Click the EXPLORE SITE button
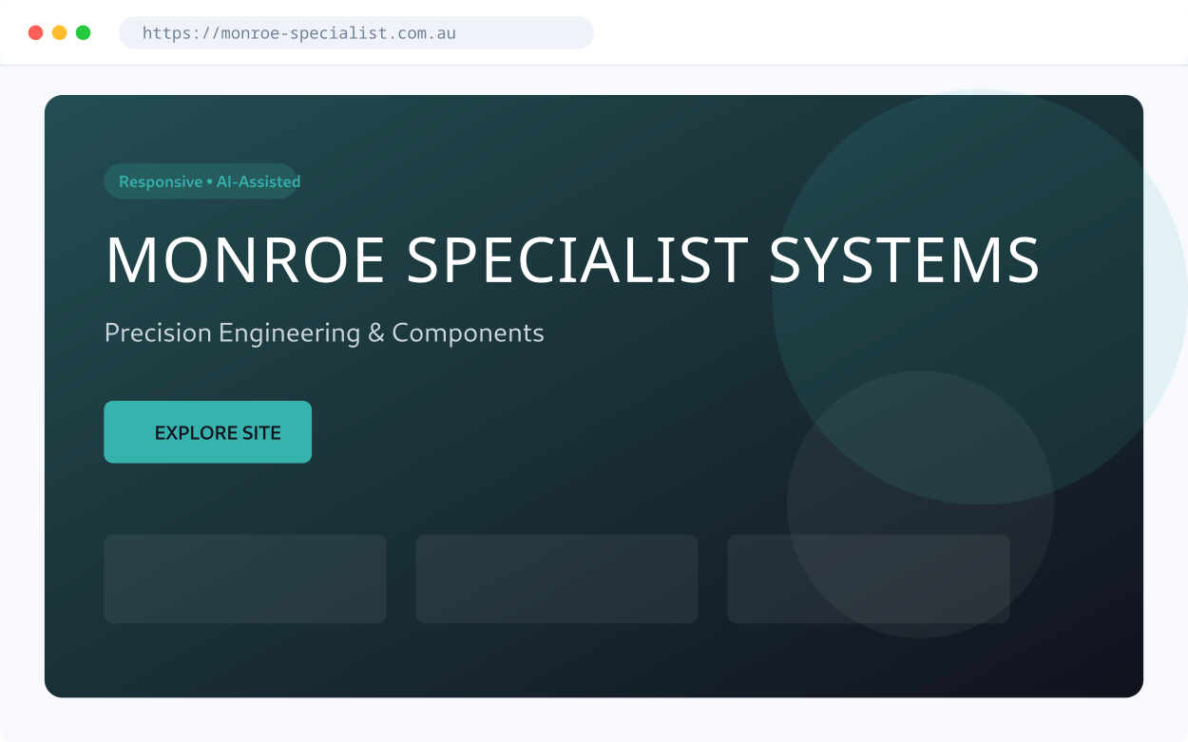Screen dimensions: 1188x742 click(207, 432)
